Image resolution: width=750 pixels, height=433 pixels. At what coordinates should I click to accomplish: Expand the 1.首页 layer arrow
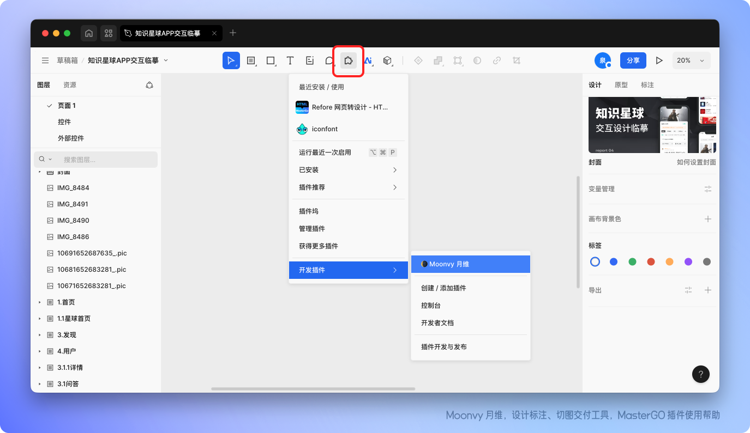point(40,302)
